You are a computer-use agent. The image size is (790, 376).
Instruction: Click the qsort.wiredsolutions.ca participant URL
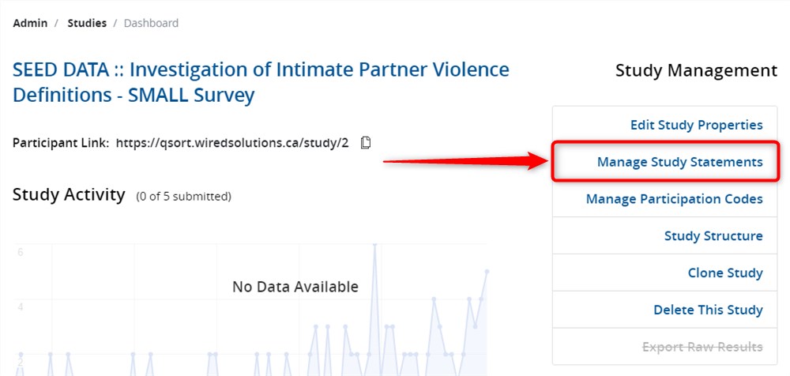(x=232, y=143)
